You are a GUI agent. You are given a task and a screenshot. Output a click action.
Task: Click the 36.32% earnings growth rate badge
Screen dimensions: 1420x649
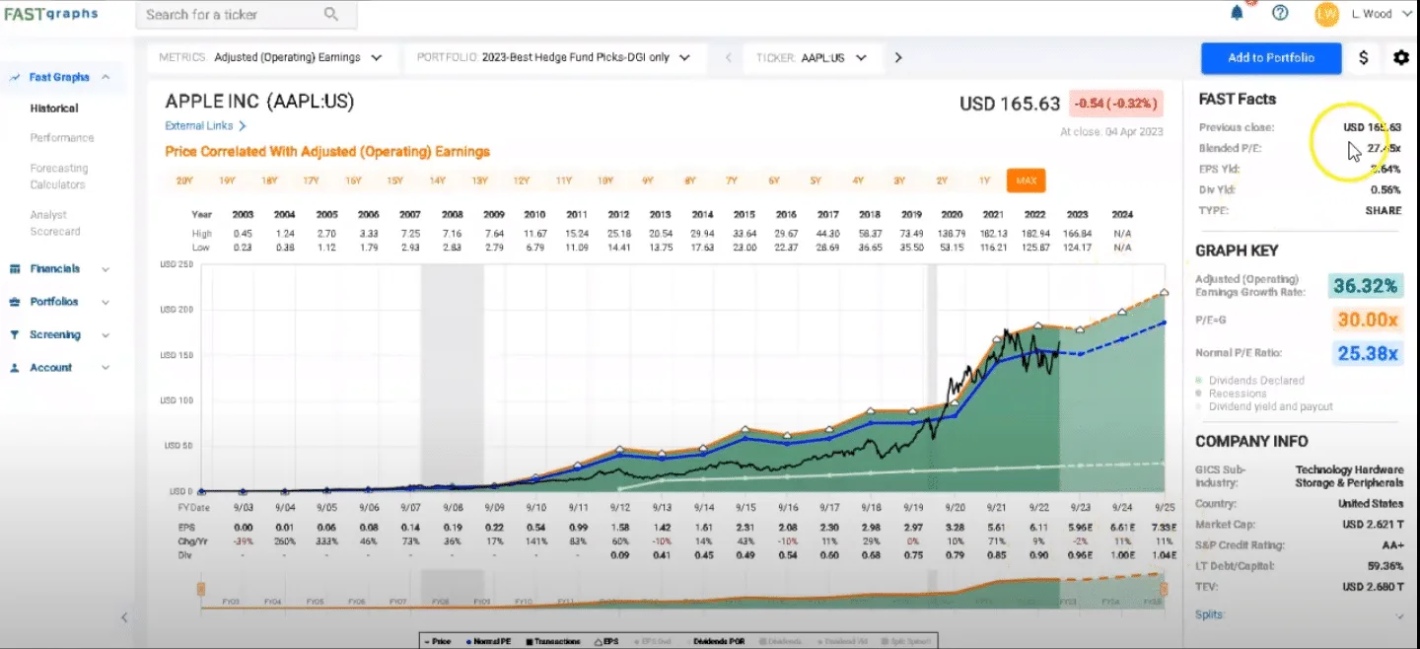pos(1365,286)
